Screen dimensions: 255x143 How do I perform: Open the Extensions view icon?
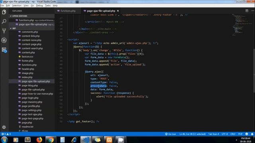(x=4, y=50)
